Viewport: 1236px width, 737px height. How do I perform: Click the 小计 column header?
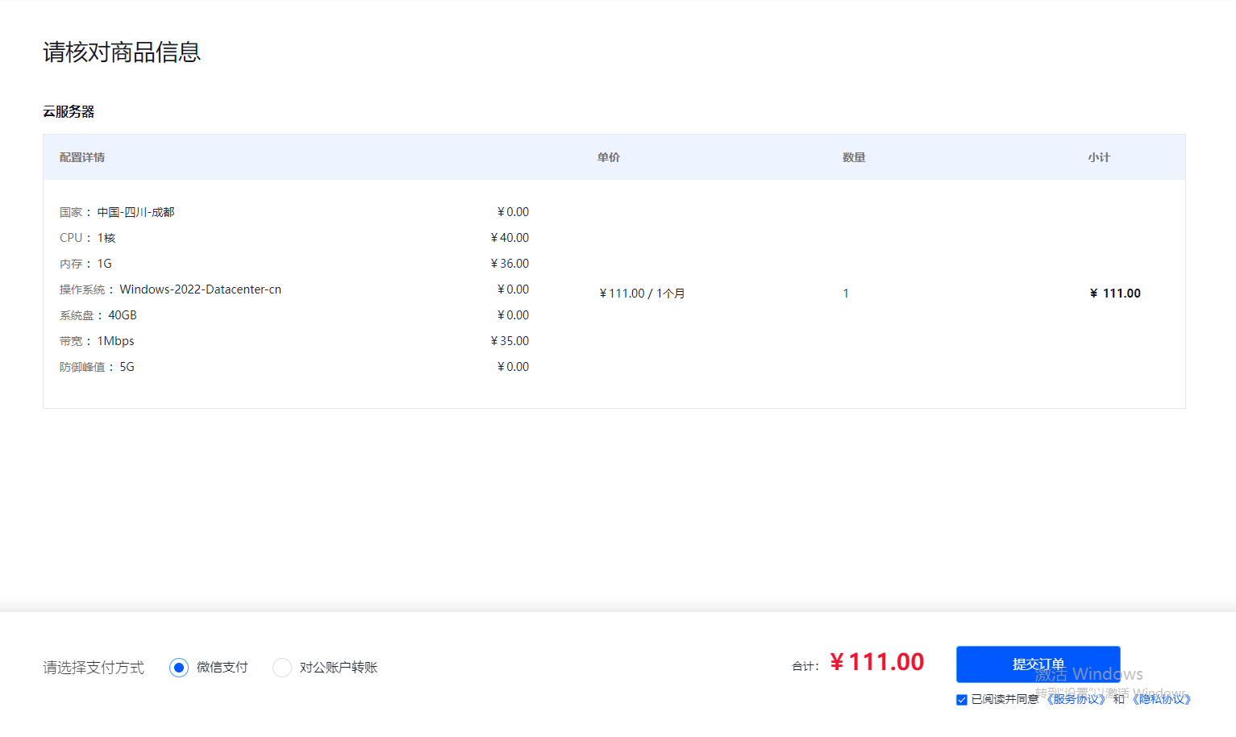1099,157
